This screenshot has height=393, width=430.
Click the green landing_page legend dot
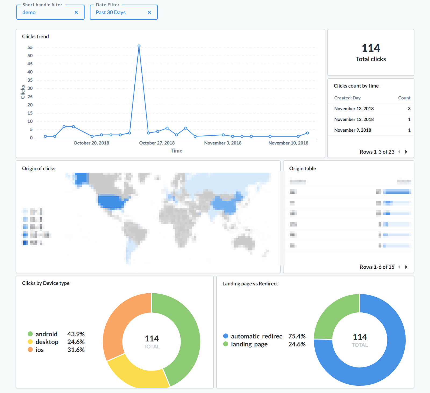pos(225,344)
